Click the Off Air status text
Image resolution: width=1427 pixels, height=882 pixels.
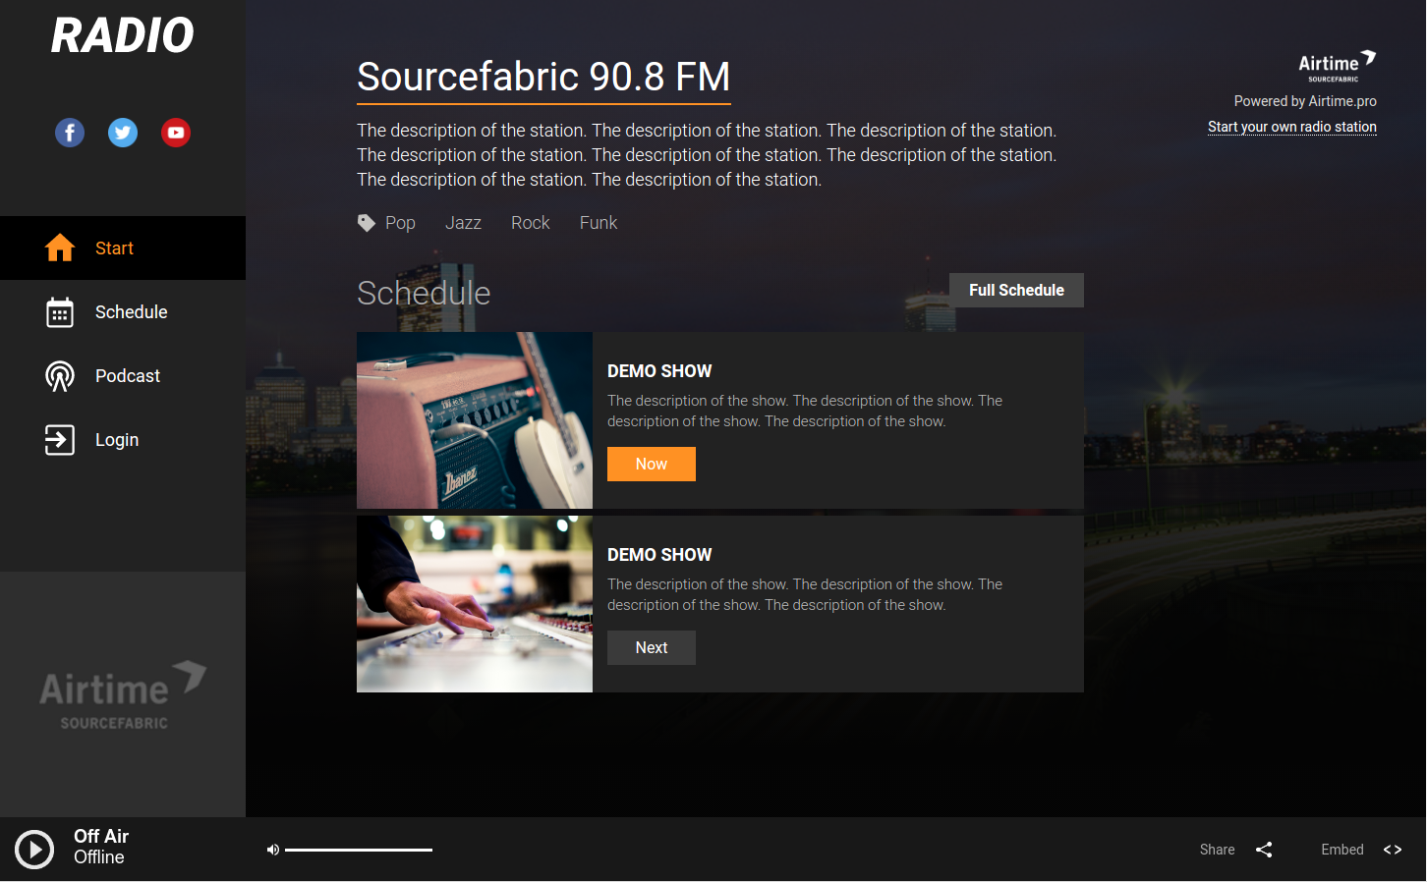[101, 836]
